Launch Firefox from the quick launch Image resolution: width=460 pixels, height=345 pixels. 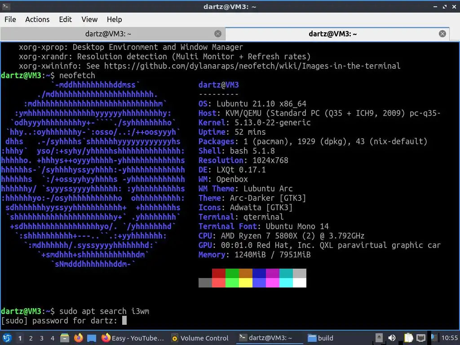[x=78, y=338]
